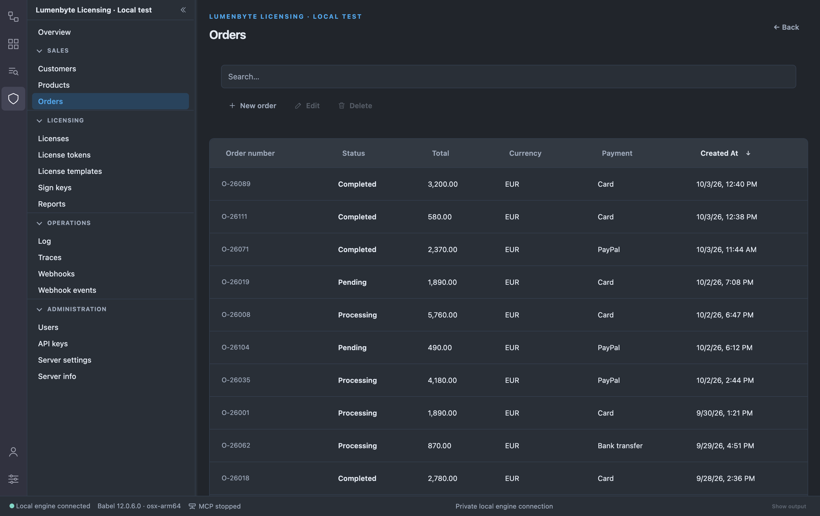Click the green engine connected indicator
This screenshot has width=820, height=516.
(x=12, y=506)
